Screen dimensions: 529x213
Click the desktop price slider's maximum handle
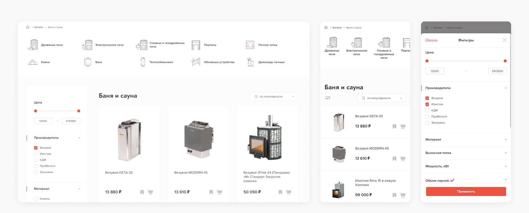[79, 111]
